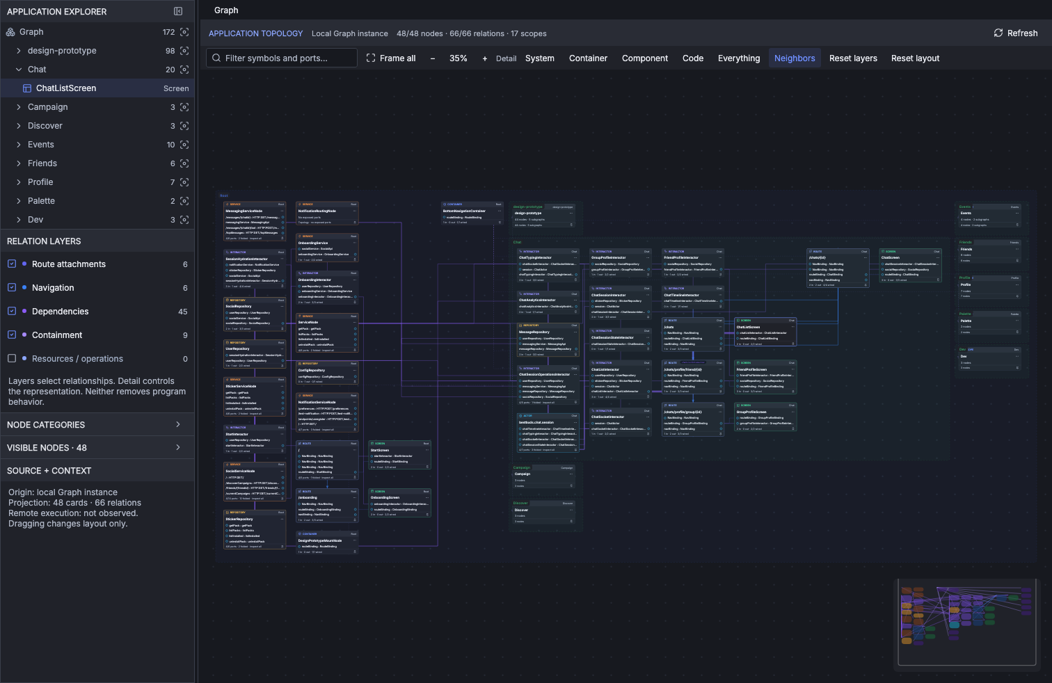
Task: Focus icon beside the Profile row
Action: [x=184, y=182]
